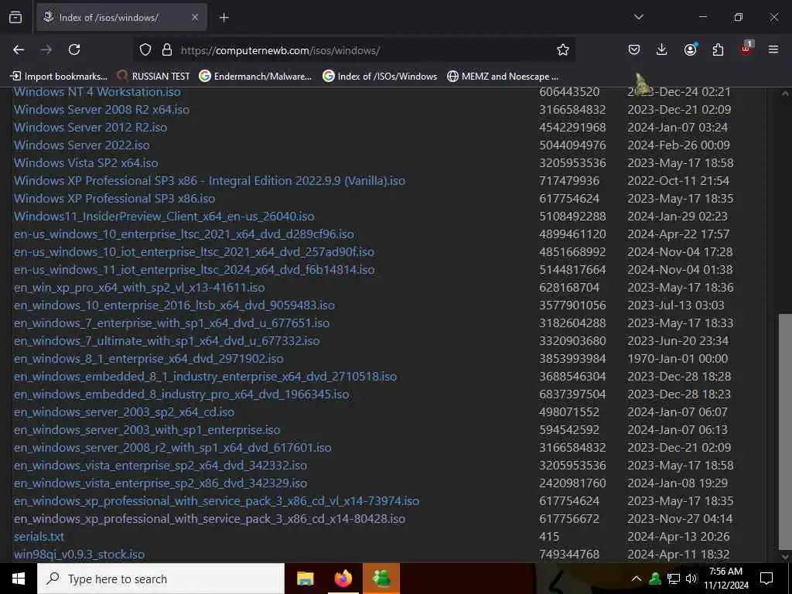792x594 pixels.
Task: Open en_windows_7_ultimate_with_sp1 link
Action: click(x=167, y=341)
